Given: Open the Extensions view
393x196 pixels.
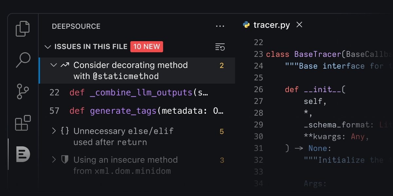Looking at the screenshot, I should pyautogui.click(x=23, y=123).
